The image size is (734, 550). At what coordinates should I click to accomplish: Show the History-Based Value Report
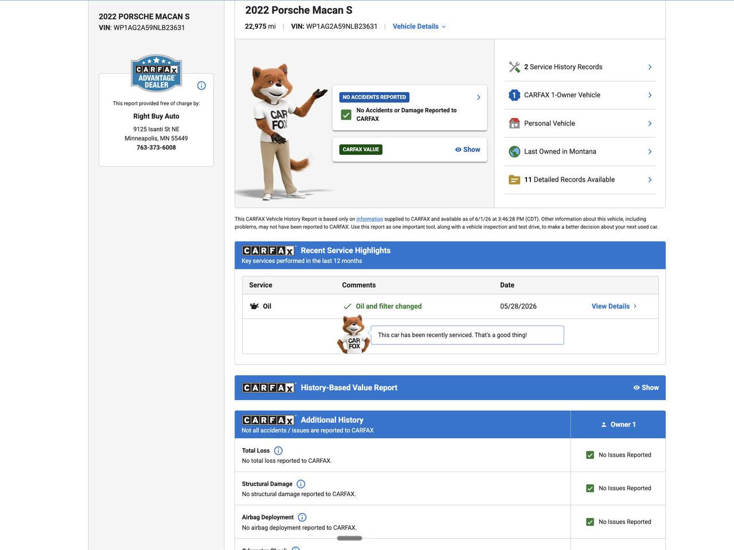[x=646, y=388]
